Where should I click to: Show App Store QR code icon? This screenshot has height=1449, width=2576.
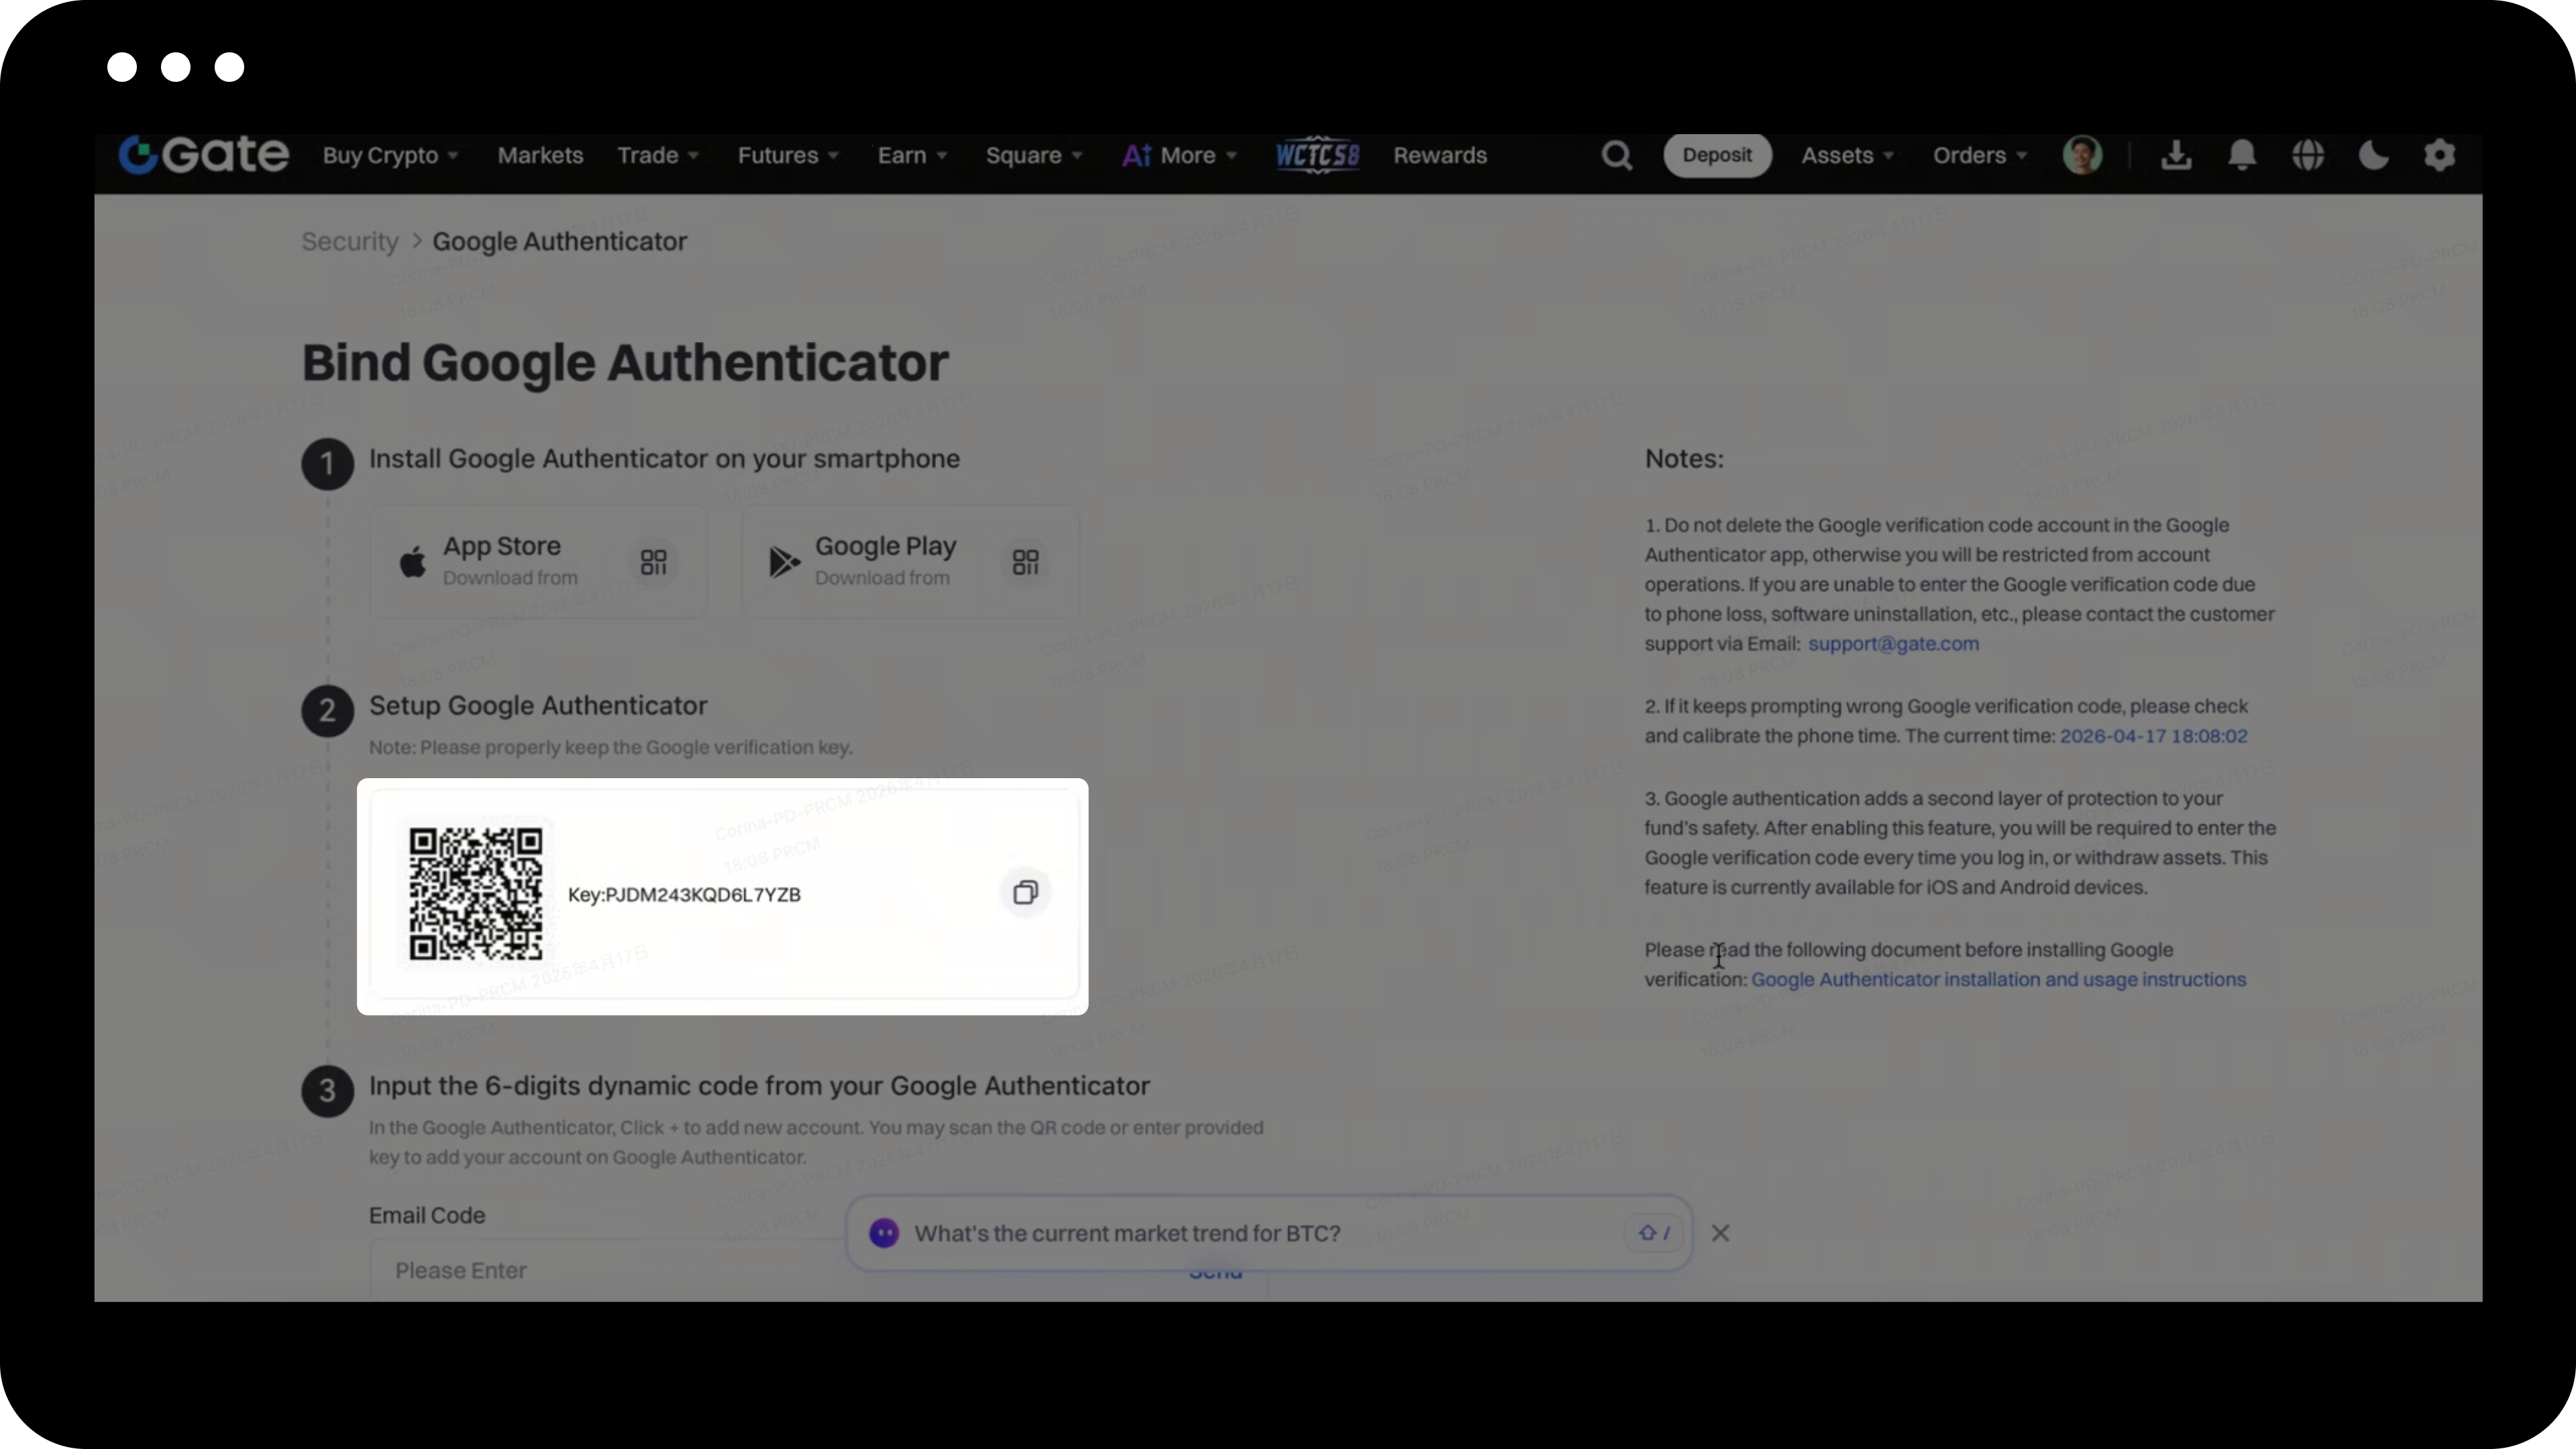point(653,562)
